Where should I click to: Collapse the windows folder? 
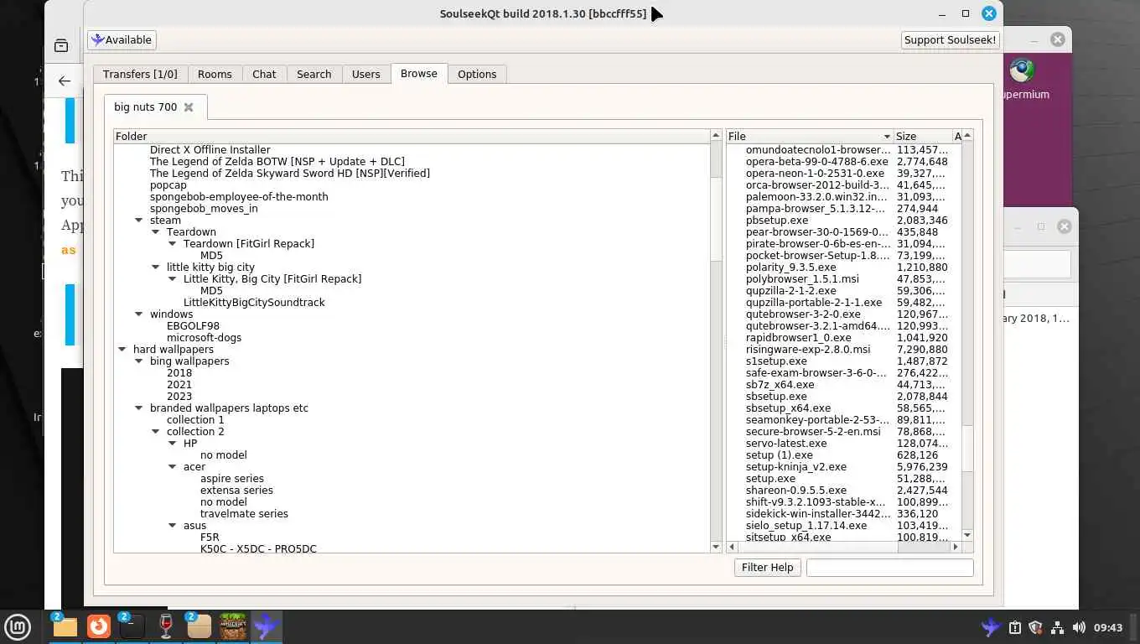pos(139,314)
